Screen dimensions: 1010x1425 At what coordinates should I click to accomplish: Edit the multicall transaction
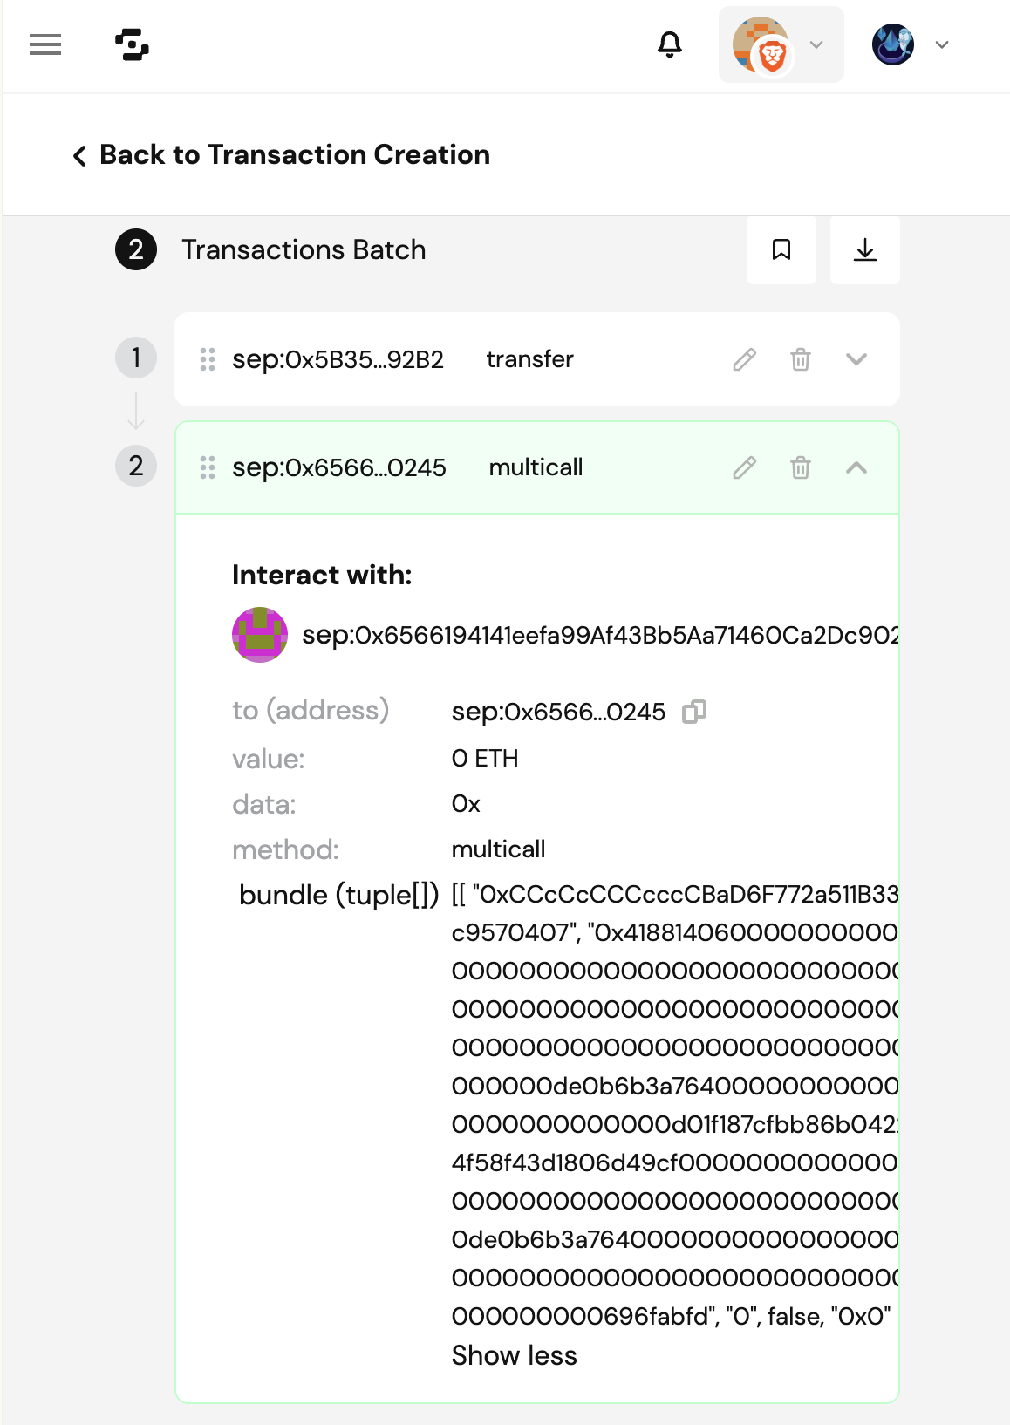point(744,468)
